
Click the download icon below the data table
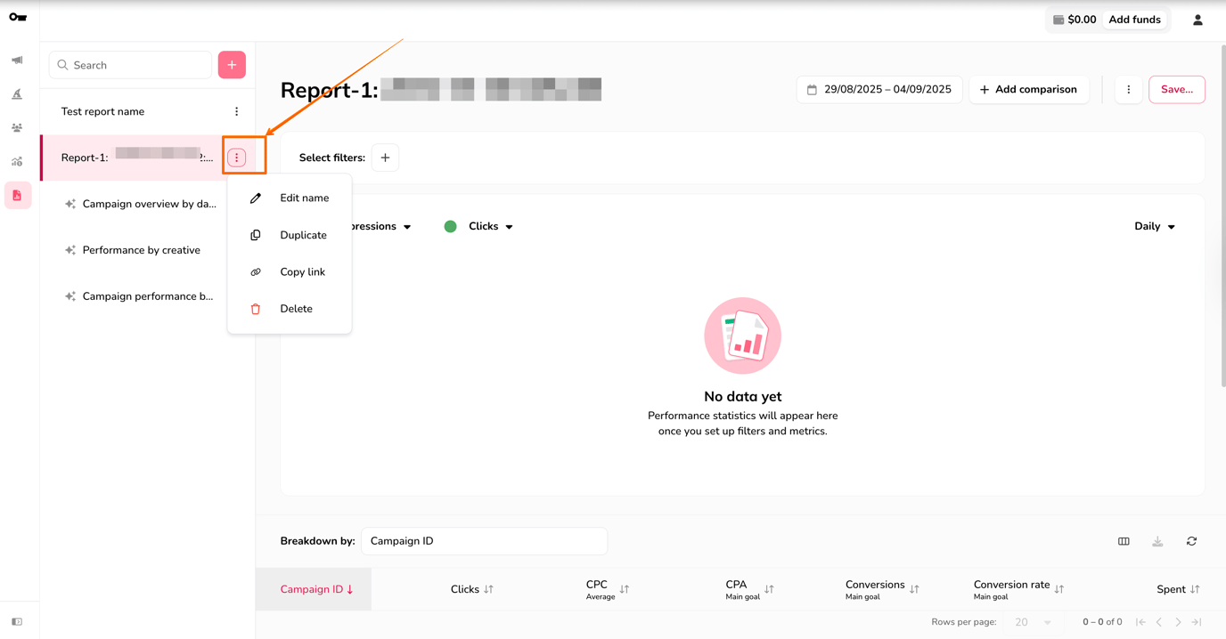coord(1157,540)
